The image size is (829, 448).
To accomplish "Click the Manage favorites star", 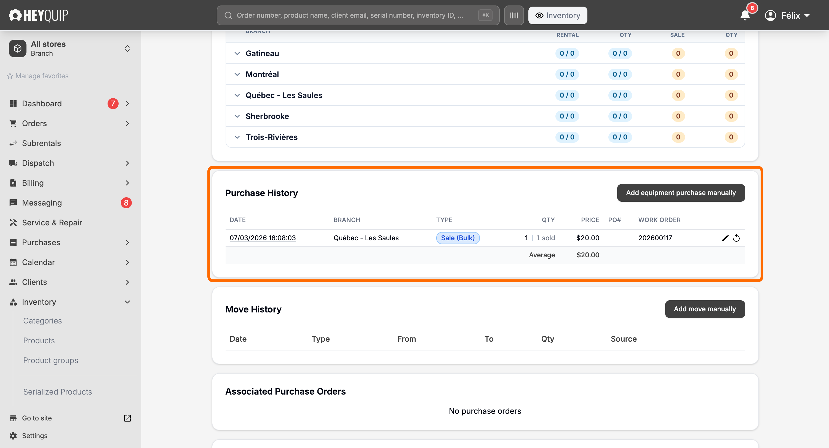I will (x=10, y=76).
